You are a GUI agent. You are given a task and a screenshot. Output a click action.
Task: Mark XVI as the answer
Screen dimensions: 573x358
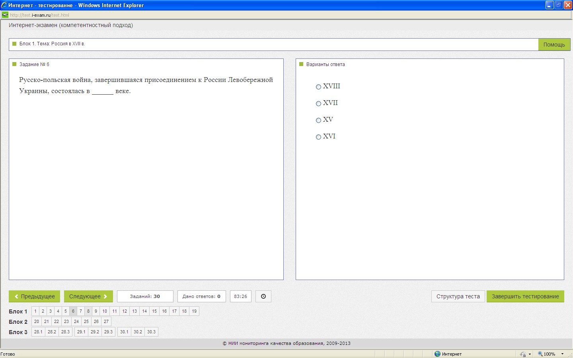(318, 137)
